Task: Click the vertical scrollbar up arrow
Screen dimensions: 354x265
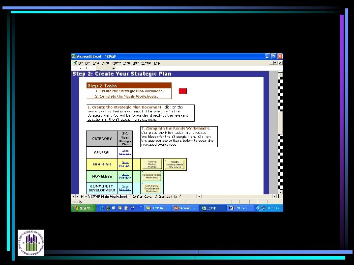Action: click(280, 75)
